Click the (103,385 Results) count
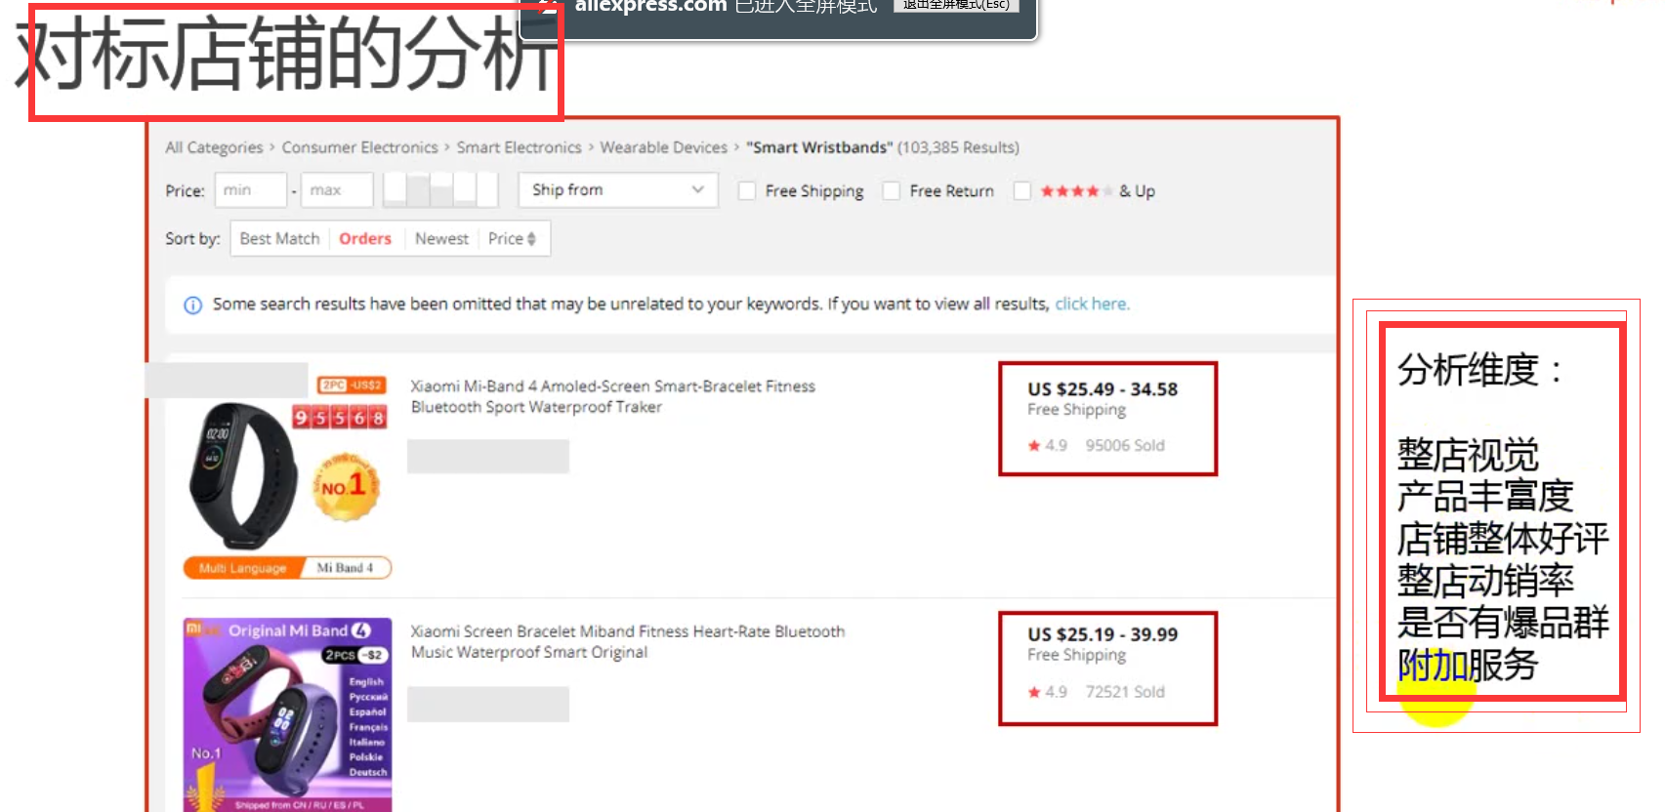The image size is (1665, 812). (x=958, y=147)
